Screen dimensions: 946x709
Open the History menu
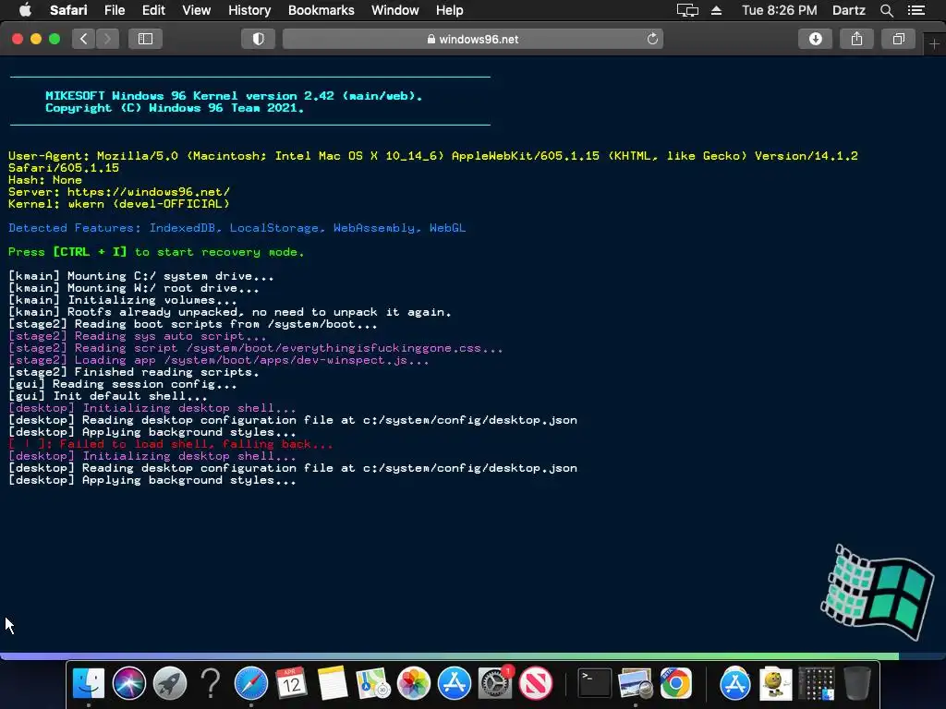pos(249,10)
